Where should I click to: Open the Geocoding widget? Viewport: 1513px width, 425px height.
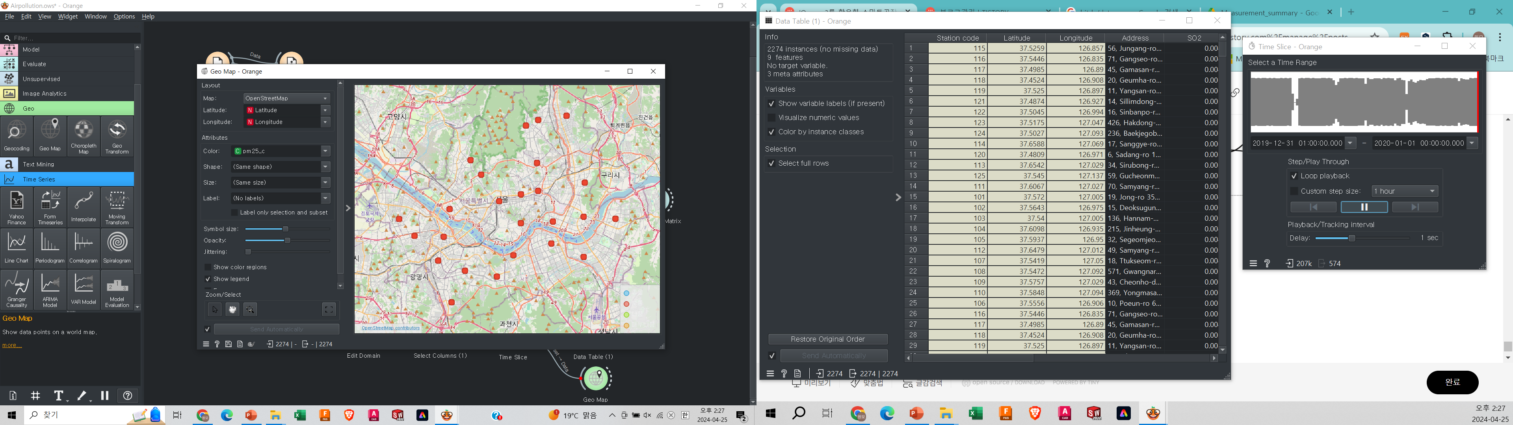[x=17, y=136]
